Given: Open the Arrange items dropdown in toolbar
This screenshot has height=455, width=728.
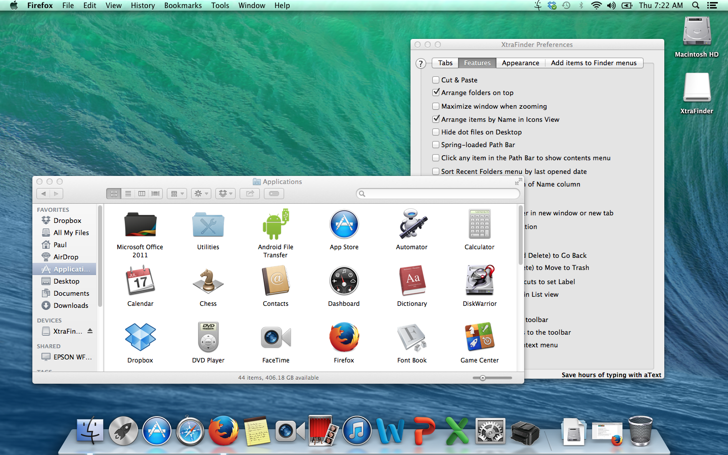Looking at the screenshot, I should [177, 194].
